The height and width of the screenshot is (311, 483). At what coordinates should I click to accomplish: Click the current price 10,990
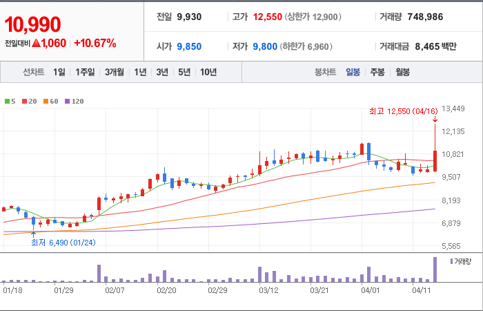[x=32, y=24]
